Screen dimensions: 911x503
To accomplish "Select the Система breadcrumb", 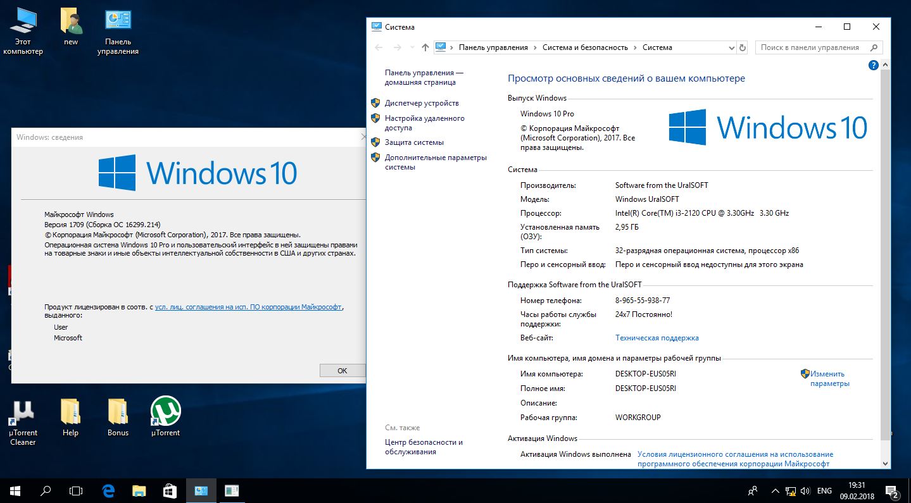I will (657, 47).
